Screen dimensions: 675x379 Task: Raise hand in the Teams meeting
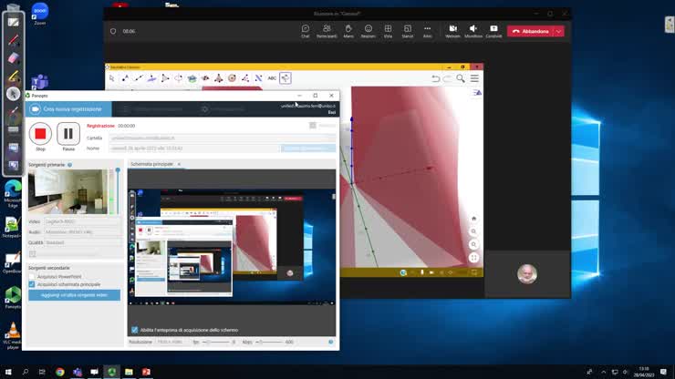coord(348,30)
